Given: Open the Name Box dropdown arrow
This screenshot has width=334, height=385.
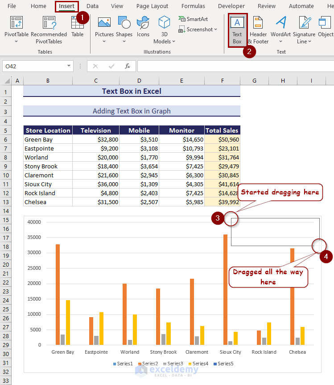Looking at the screenshot, I should click(69, 66).
